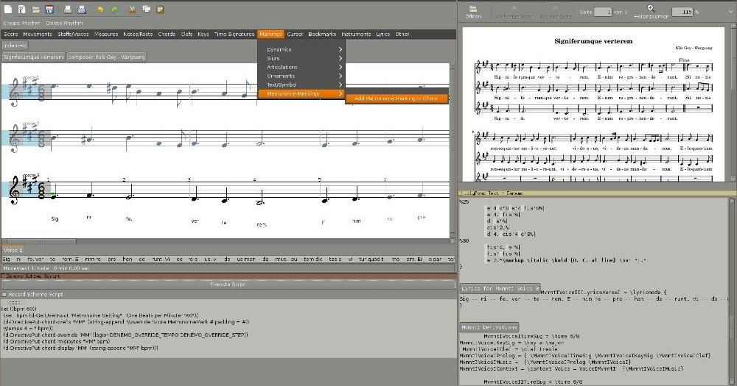Click into the Verse 1 lyrics text field
This screenshot has height=386, width=737.
228,259
